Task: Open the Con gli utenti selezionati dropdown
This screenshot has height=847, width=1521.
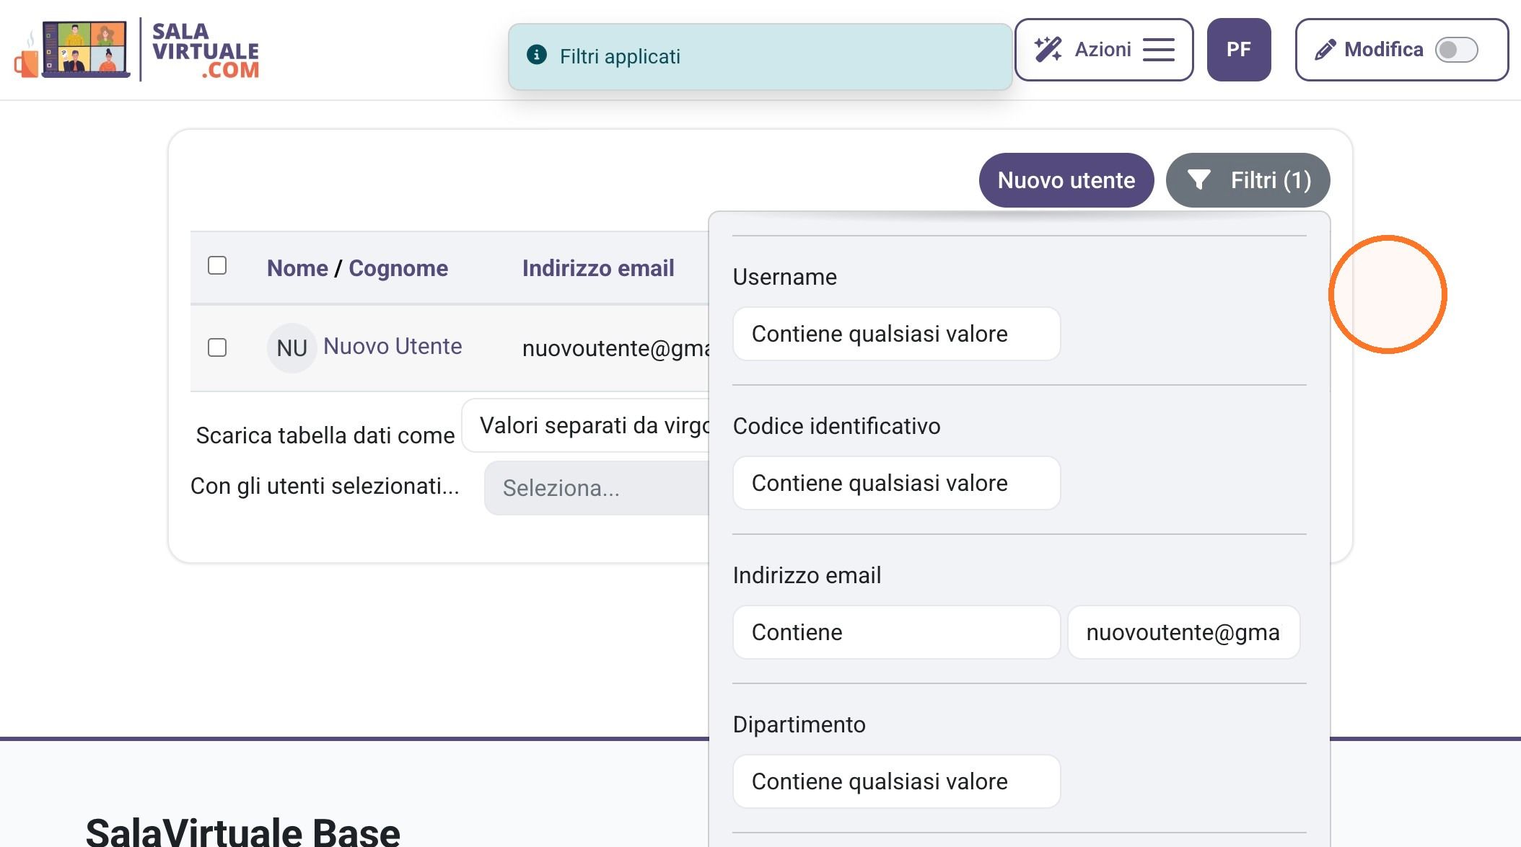Action: pyautogui.click(x=597, y=488)
